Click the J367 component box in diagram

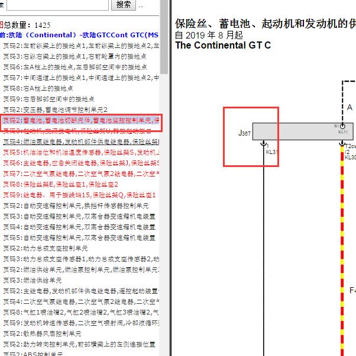click(x=303, y=132)
